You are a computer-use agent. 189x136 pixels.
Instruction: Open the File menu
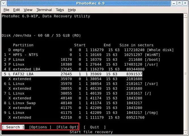tap(7, 10)
